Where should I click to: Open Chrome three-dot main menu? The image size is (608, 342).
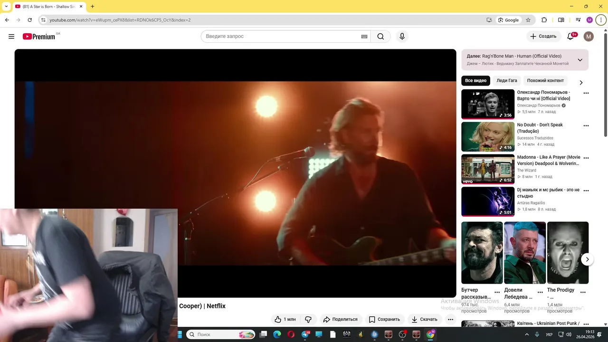point(601,20)
